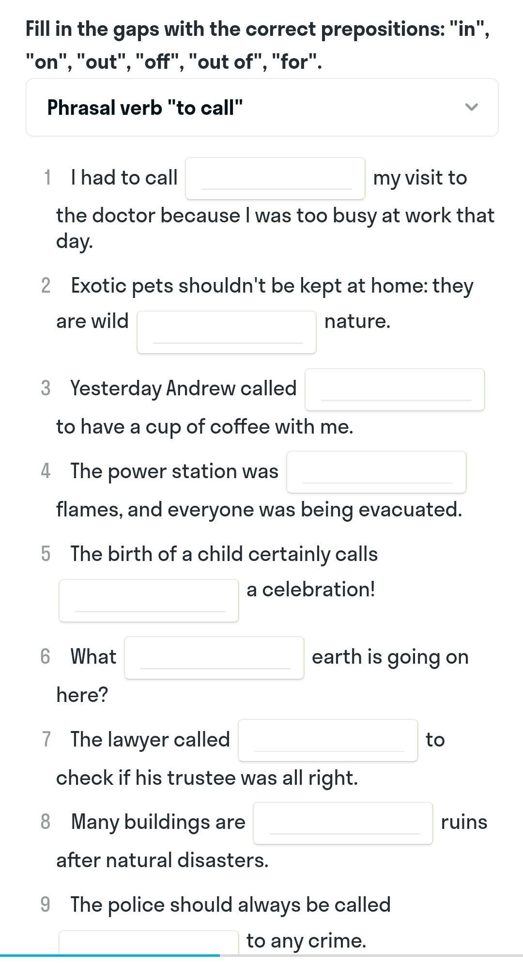Screen dimensions: 523x966
Task: Click the blue progress bar at the bottom
Action: coord(110,955)
